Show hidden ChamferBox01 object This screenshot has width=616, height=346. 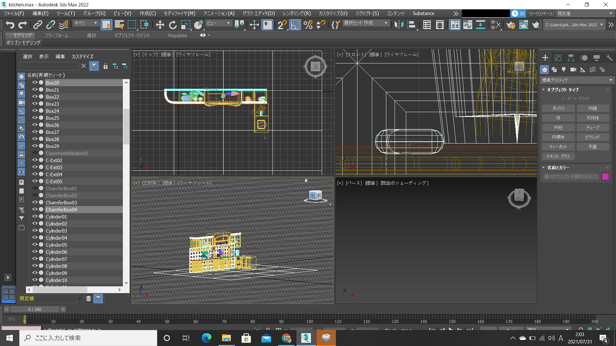tap(35, 188)
